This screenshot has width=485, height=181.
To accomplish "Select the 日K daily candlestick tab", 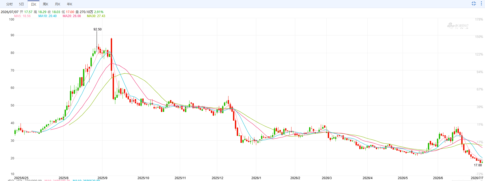I will pos(34,4).
